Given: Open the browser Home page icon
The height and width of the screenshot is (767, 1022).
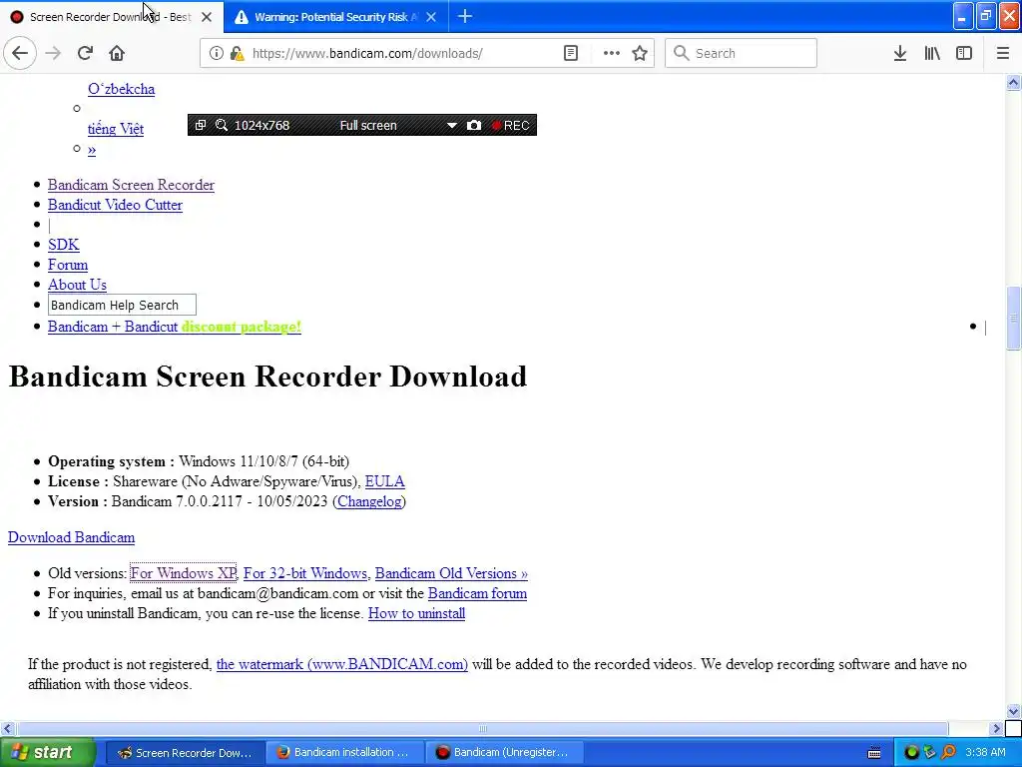Looking at the screenshot, I should tap(117, 54).
